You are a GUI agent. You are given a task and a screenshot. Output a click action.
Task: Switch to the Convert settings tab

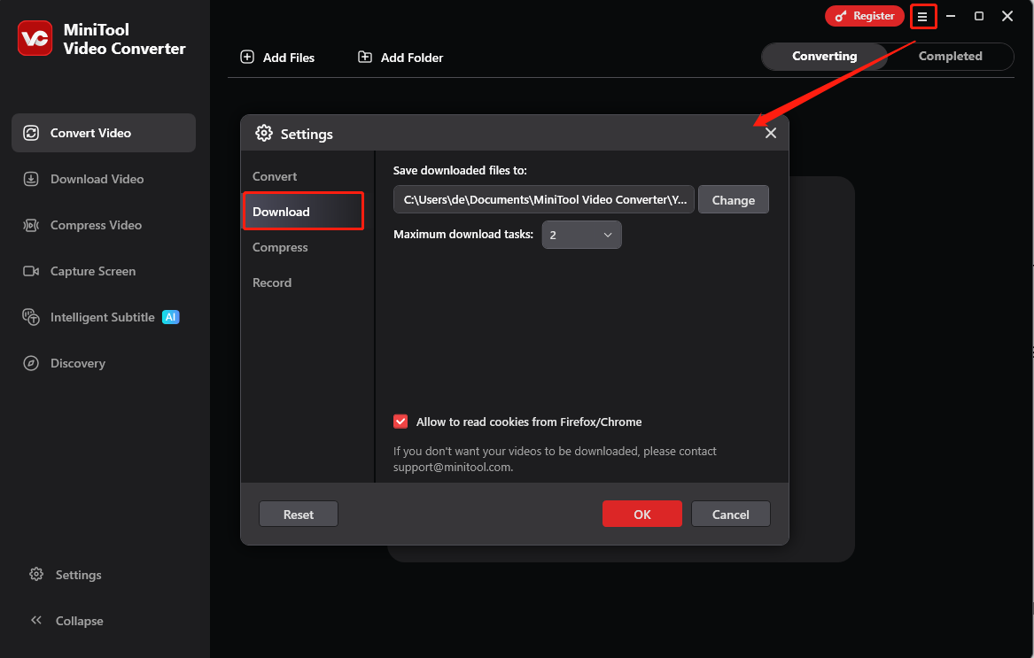point(275,176)
